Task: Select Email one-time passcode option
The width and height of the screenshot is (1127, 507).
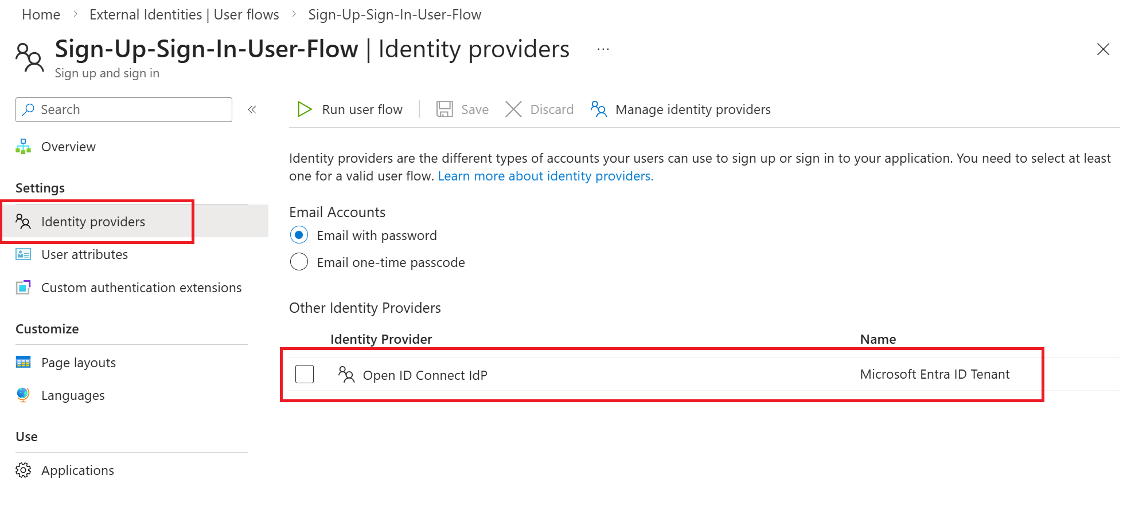Action: [299, 262]
